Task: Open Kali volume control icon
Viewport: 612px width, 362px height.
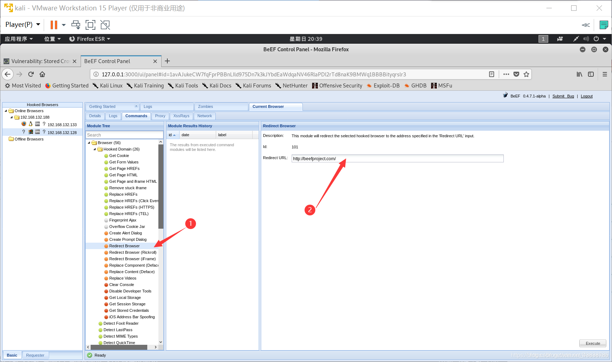Action: 586,39
